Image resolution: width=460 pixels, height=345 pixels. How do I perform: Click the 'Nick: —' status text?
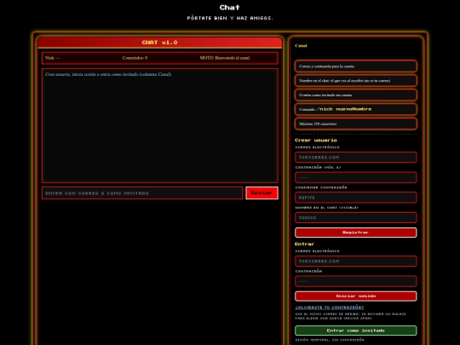(x=53, y=58)
